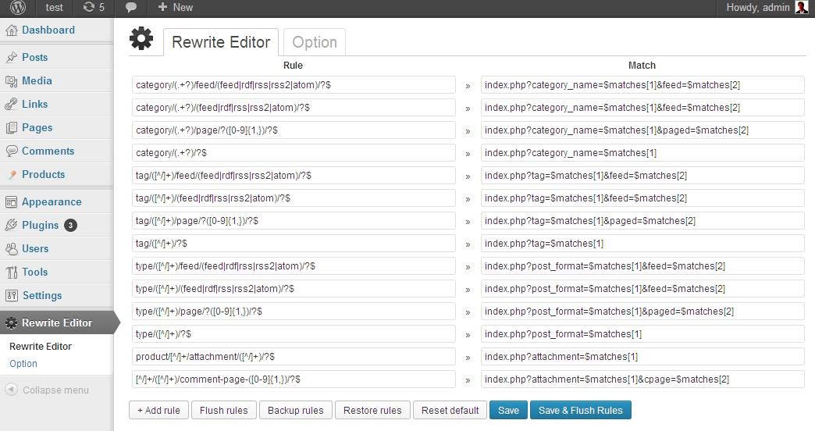Viewport: 815px width, 431px height.
Task: Click the rule field containing comment-page
Action: 294,379
